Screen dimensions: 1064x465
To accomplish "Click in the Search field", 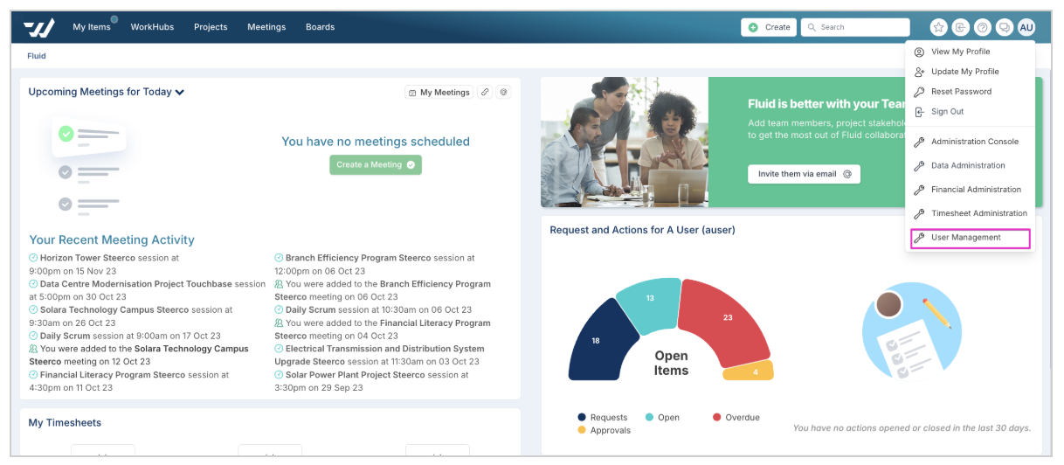I will [855, 27].
